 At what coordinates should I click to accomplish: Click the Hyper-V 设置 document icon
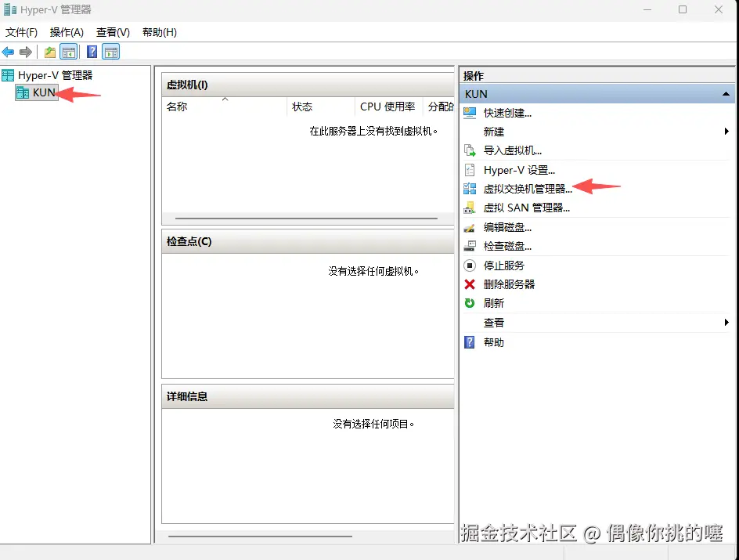click(x=470, y=170)
